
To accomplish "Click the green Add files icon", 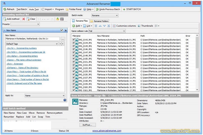I will click(x=74, y=26).
